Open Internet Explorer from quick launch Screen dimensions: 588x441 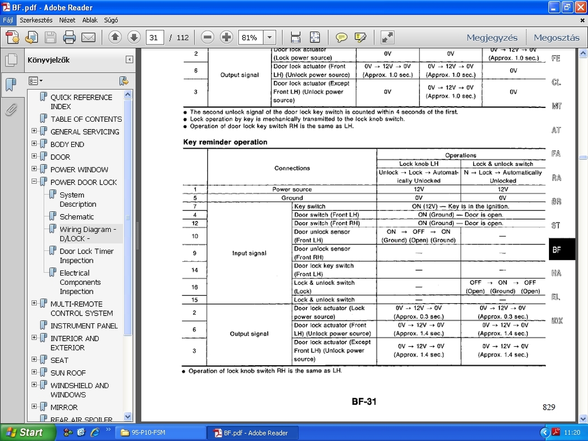point(95,432)
